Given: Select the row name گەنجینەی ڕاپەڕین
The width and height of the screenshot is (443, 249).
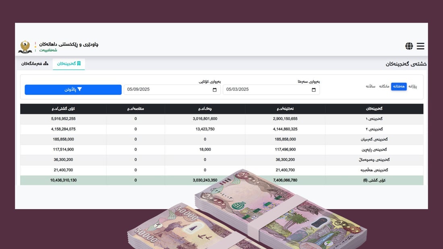Looking at the screenshot, I should (374, 149).
